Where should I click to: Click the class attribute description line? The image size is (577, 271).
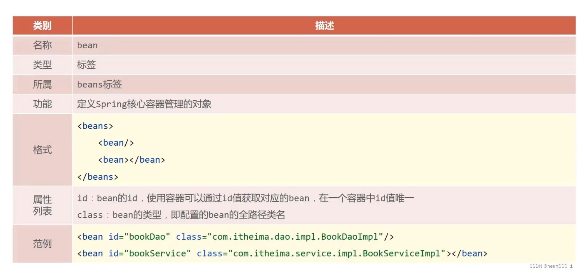click(181, 215)
